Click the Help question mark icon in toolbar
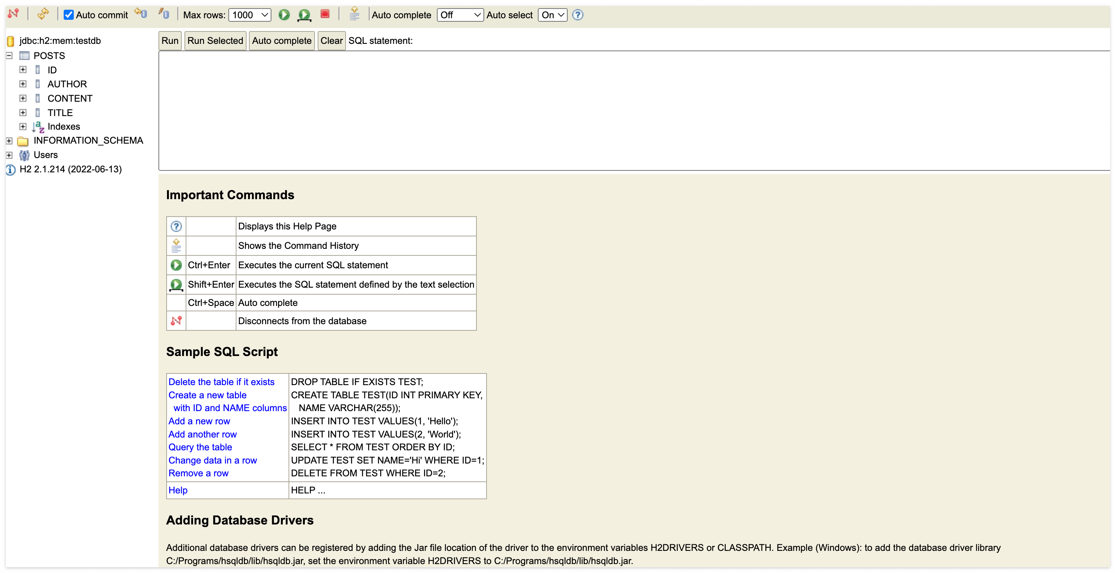The width and height of the screenshot is (1116, 573). (577, 15)
